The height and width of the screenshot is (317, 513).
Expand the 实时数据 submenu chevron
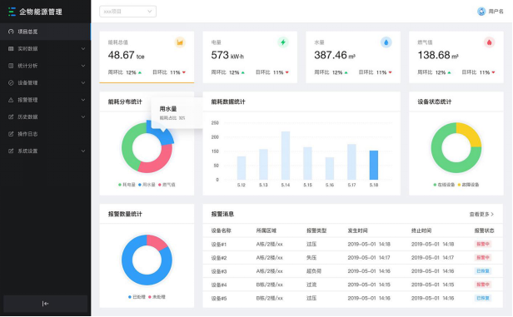point(83,49)
